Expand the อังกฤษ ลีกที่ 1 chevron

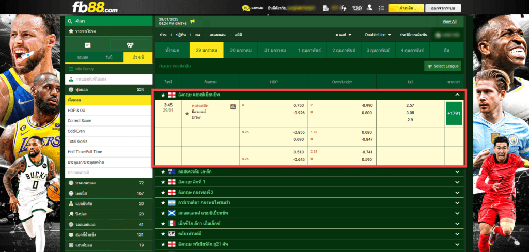(457, 182)
